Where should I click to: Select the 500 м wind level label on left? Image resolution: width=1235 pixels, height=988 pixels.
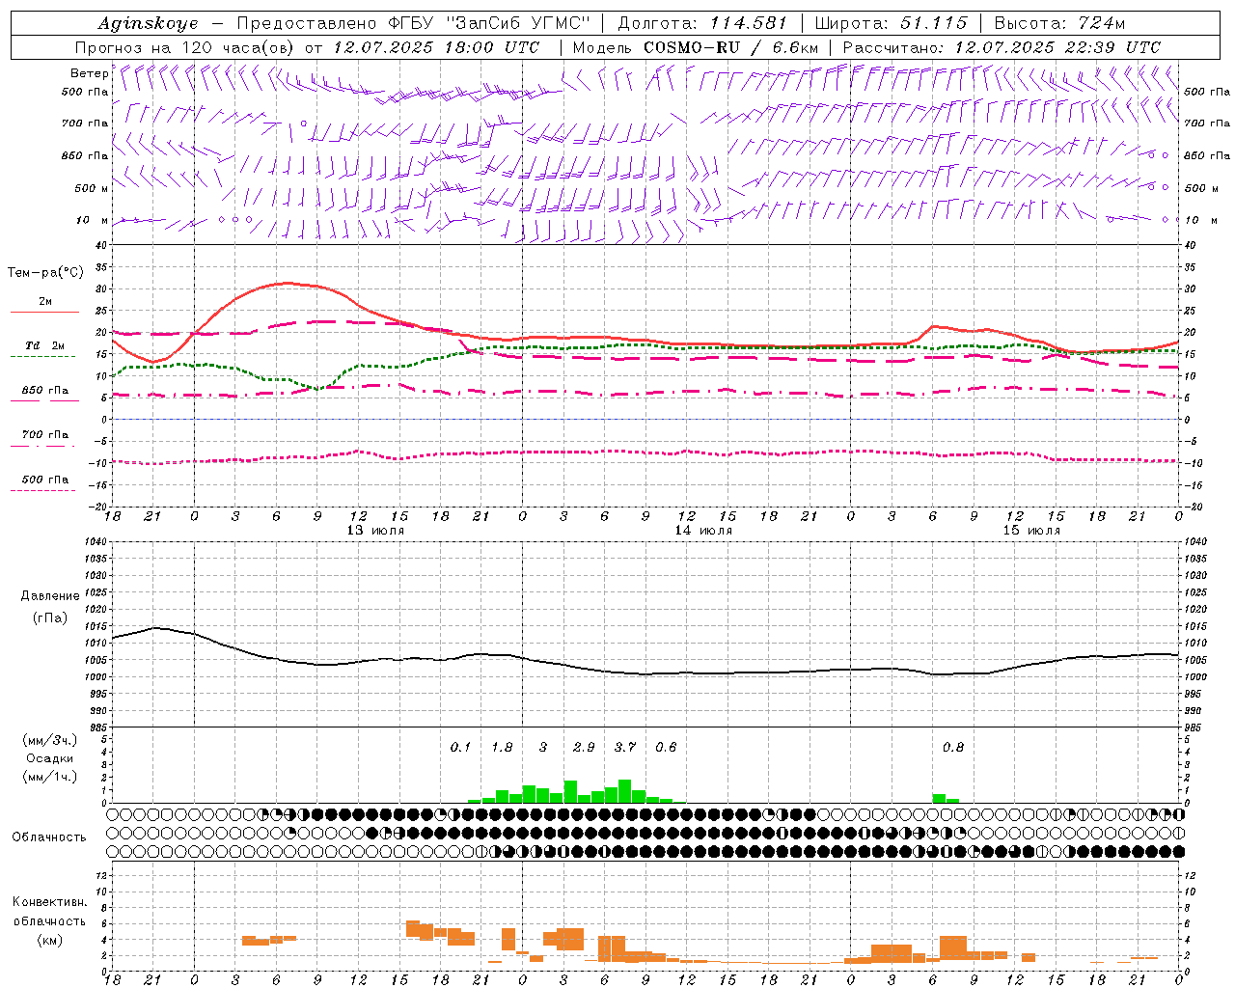click(92, 188)
